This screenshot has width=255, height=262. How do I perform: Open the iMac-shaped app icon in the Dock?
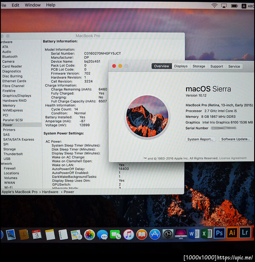point(181,234)
